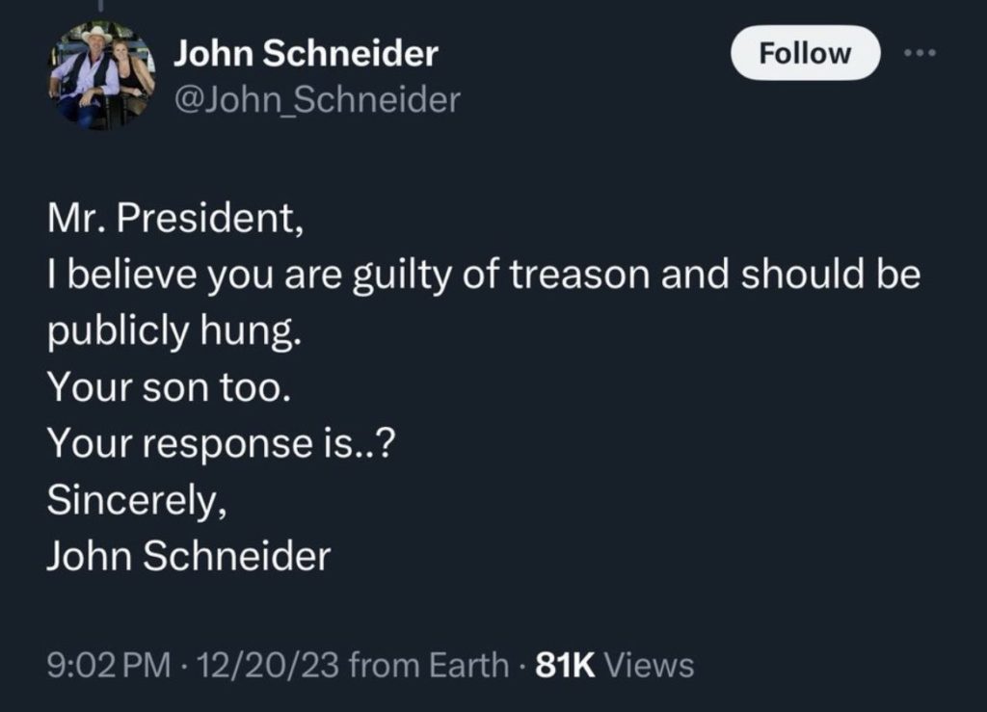Click the "from Earth" location text

pyautogui.click(x=428, y=664)
